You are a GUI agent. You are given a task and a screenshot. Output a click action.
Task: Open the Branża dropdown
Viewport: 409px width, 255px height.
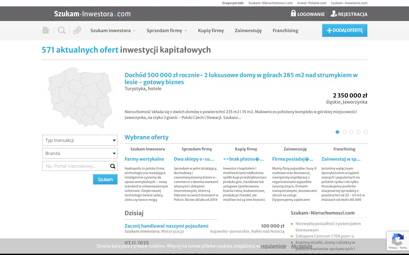click(80, 153)
